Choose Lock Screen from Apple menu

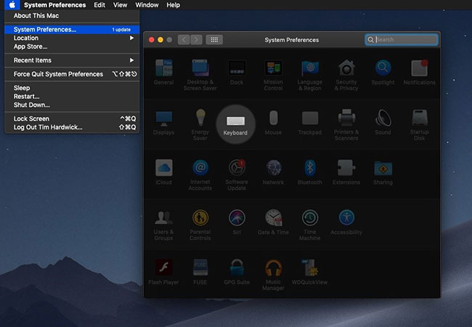[32, 118]
